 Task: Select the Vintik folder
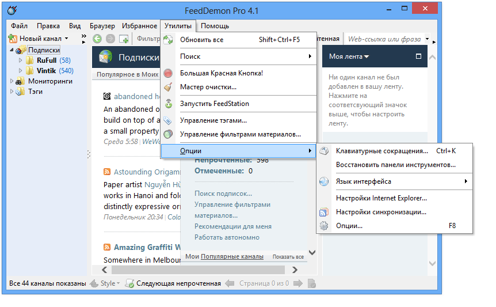(x=46, y=71)
